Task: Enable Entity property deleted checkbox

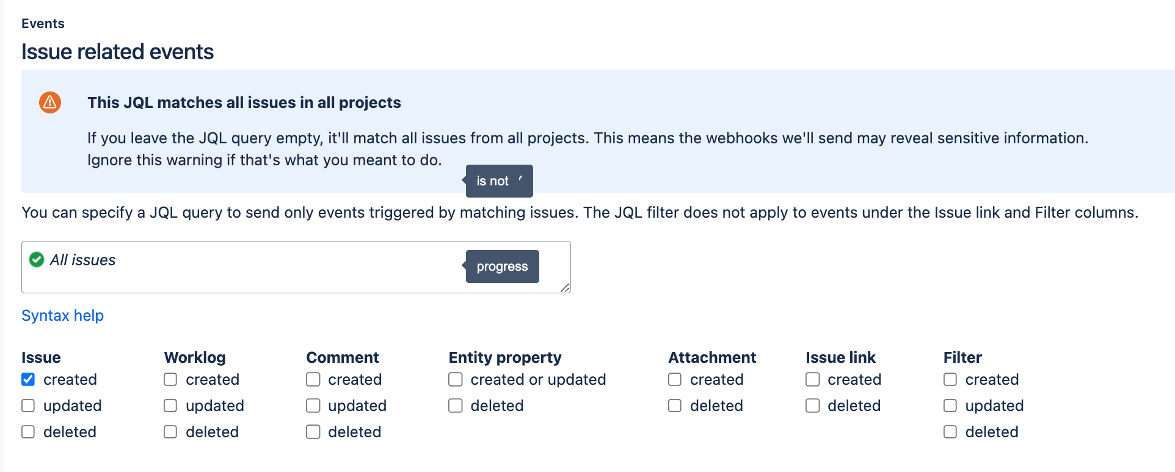Action: (456, 406)
